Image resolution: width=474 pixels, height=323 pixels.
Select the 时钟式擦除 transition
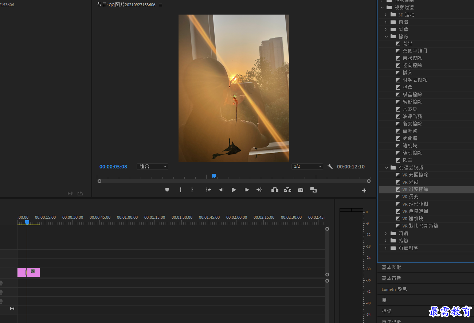[415, 80]
